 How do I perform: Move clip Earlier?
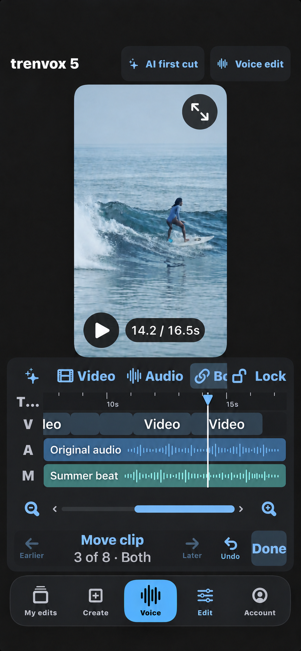coord(32,548)
